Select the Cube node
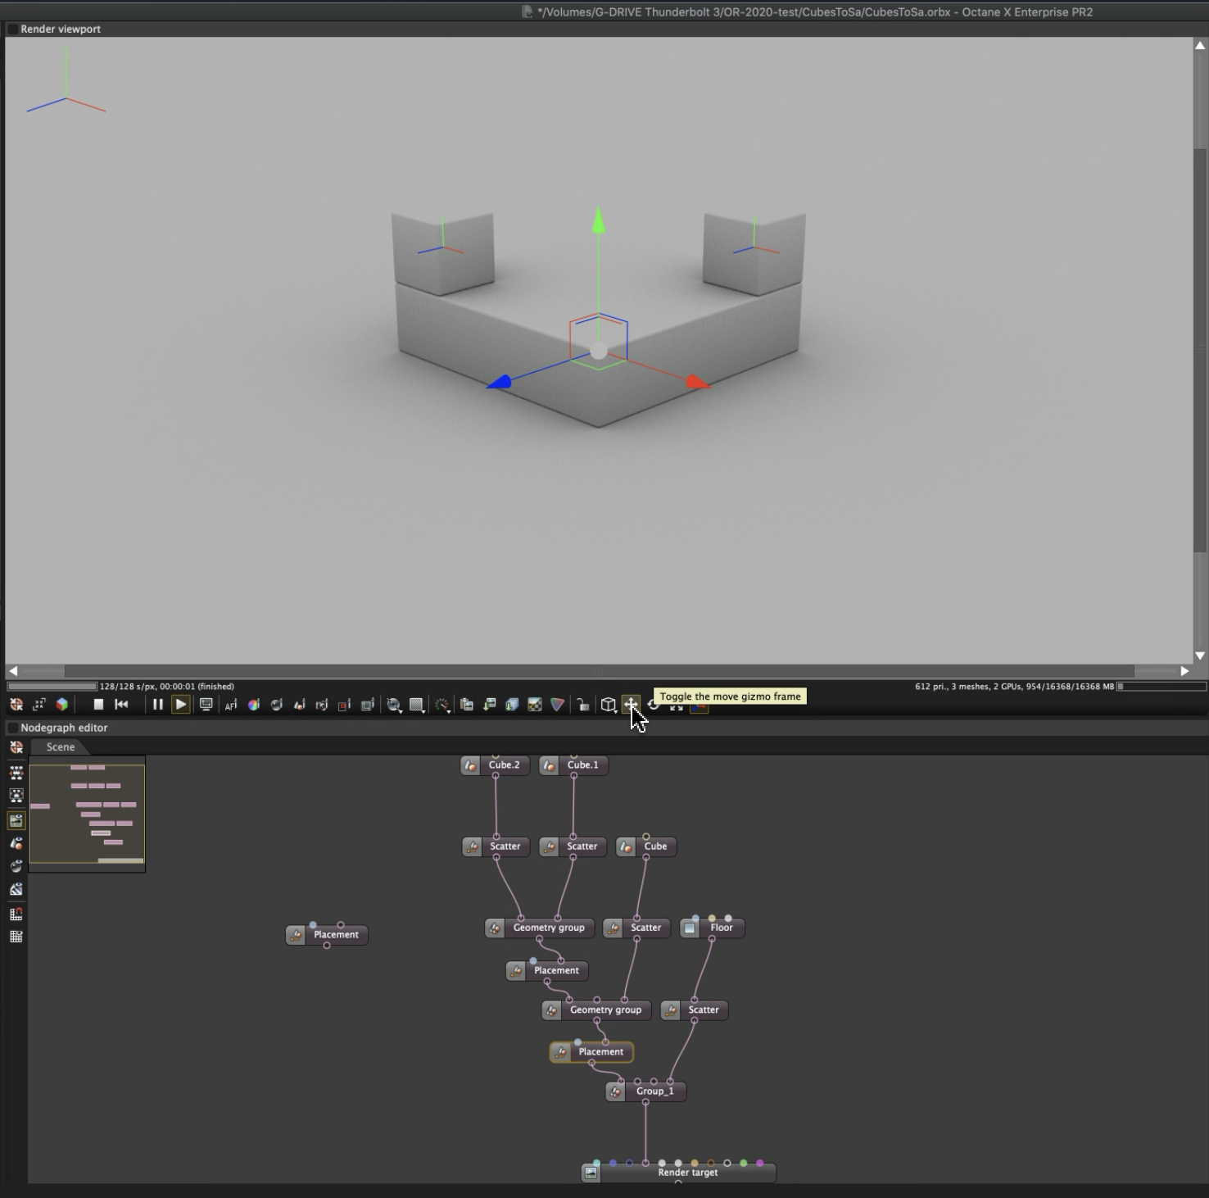The height and width of the screenshot is (1198, 1209). pyautogui.click(x=646, y=846)
